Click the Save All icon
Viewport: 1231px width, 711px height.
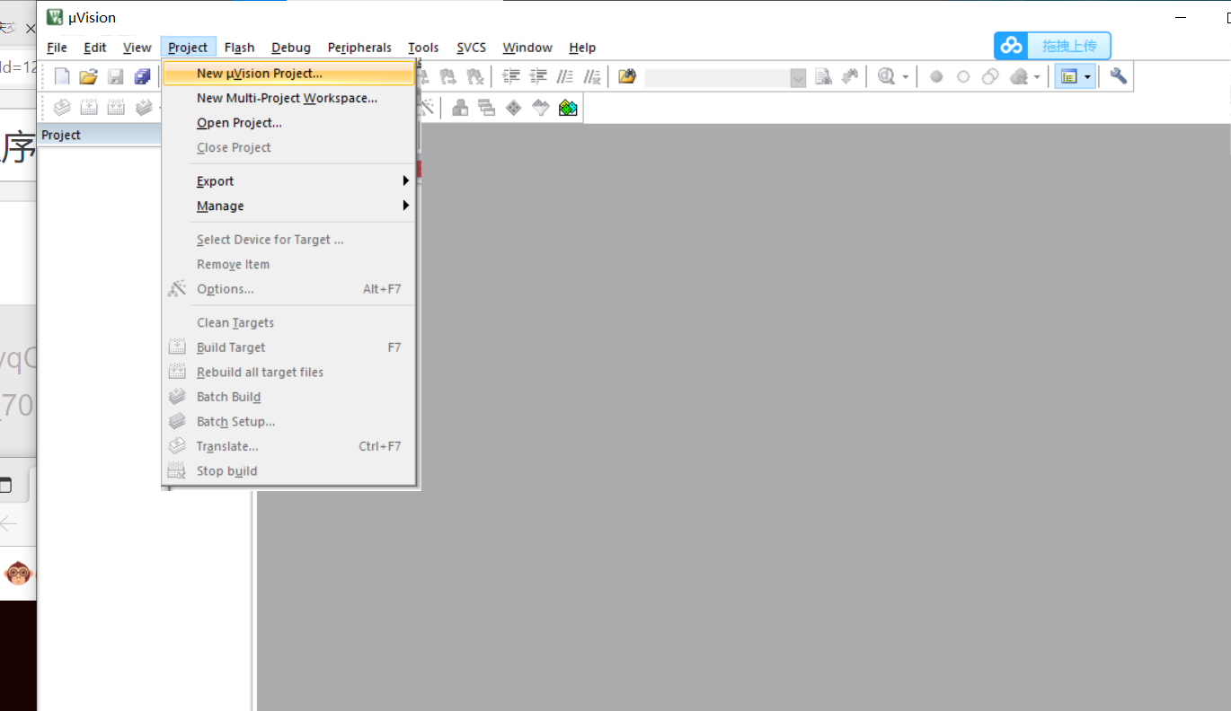click(x=142, y=77)
